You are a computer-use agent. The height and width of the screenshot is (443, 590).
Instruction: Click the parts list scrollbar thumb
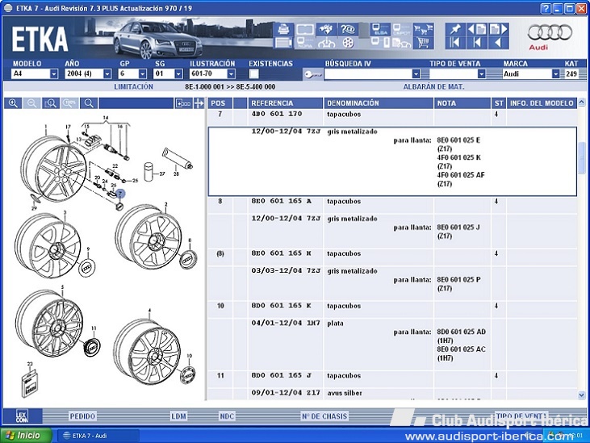pos(582,158)
